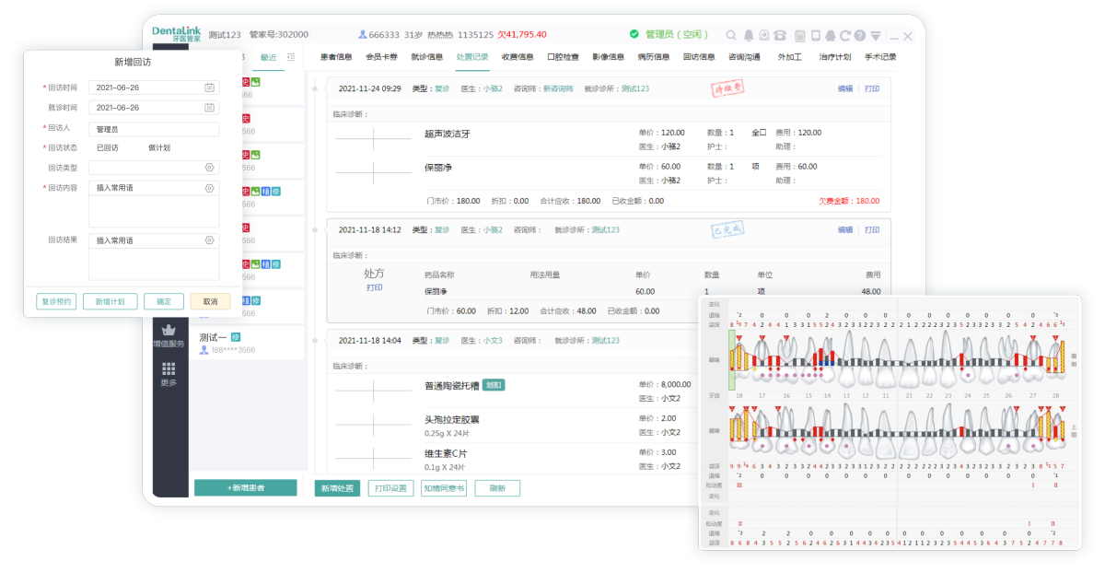Click the 复诊预约 button
Screen dimensions: 1105x573
[56, 301]
